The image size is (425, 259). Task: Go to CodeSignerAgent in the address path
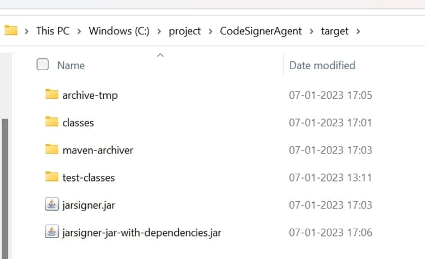(x=260, y=31)
